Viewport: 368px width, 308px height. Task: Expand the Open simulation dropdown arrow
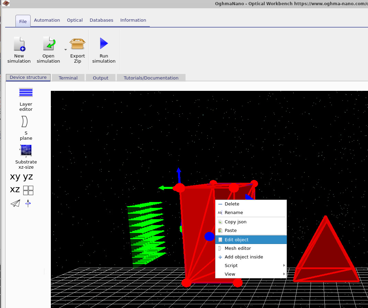click(x=65, y=49)
